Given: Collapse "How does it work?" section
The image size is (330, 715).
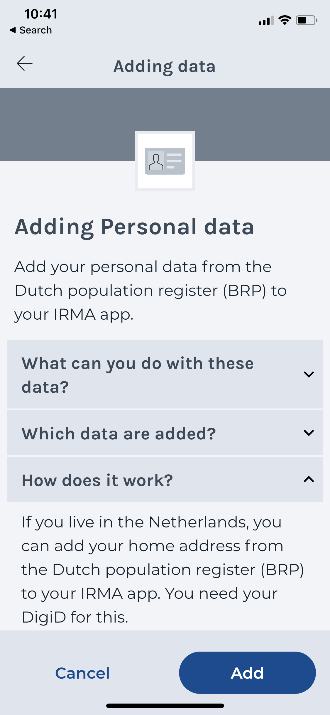Looking at the screenshot, I should click(165, 479).
